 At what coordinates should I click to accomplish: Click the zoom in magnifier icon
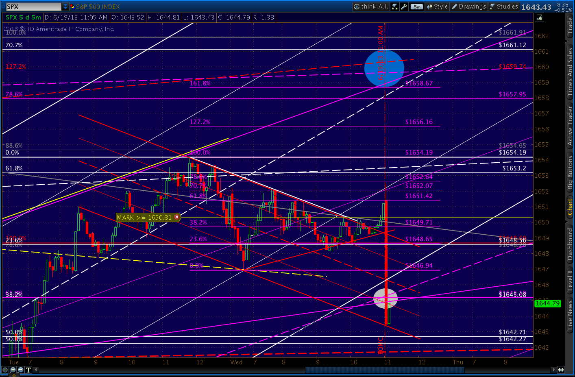point(13,370)
